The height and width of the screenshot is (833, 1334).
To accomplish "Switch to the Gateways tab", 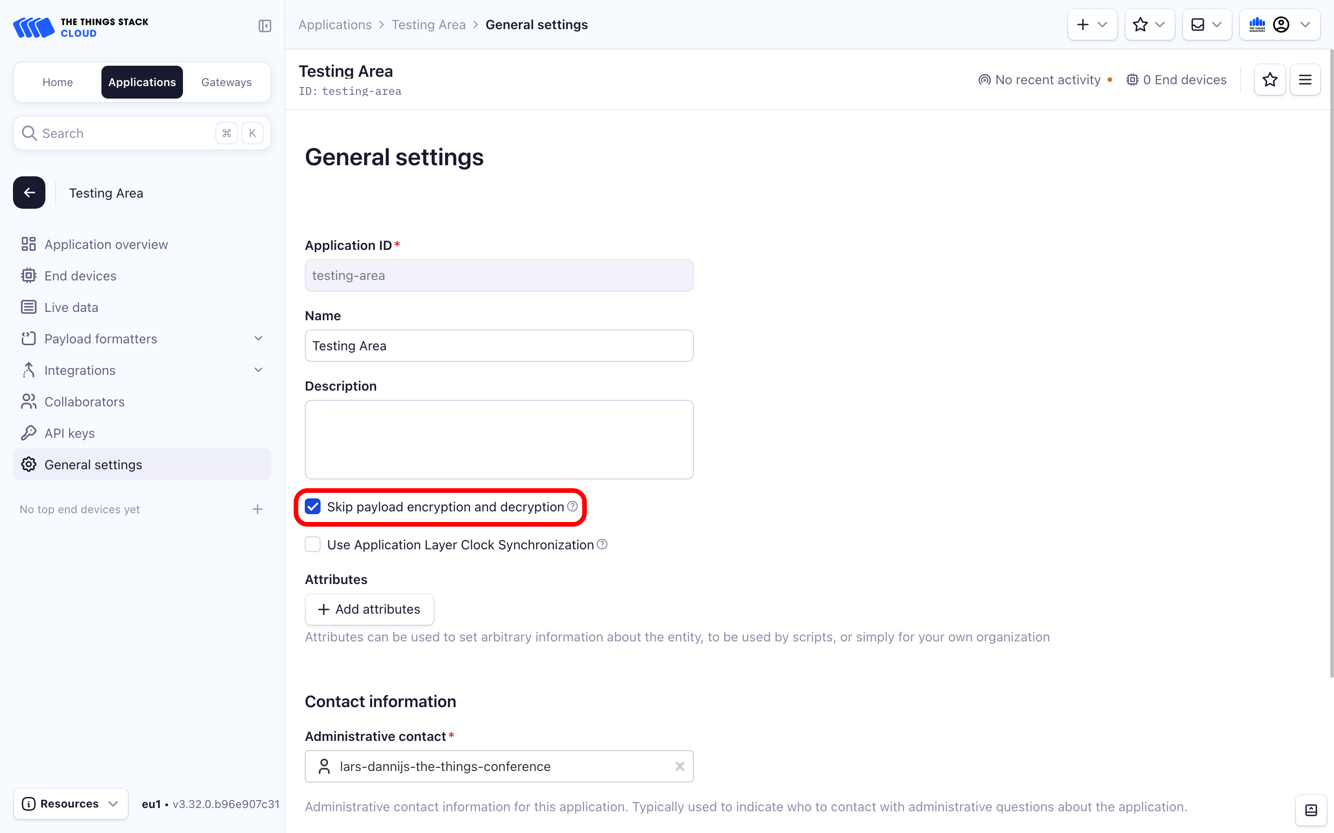I will [x=226, y=81].
